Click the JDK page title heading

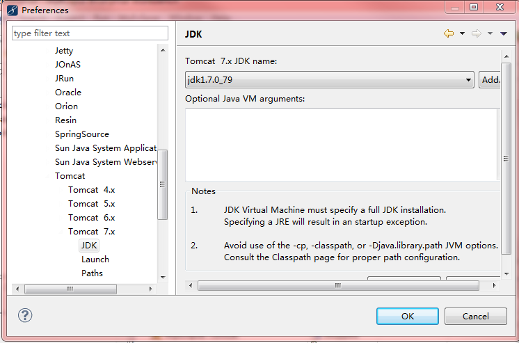[193, 34]
